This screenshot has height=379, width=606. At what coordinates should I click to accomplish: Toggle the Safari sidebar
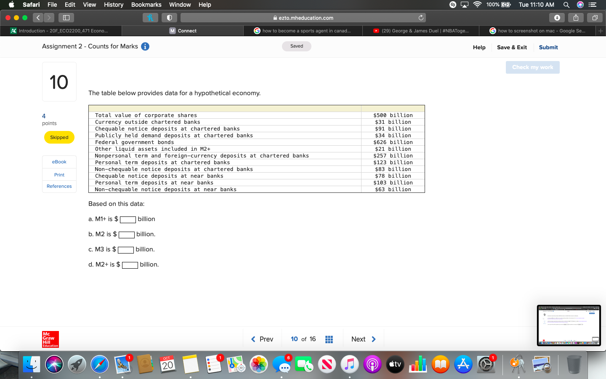point(66,17)
